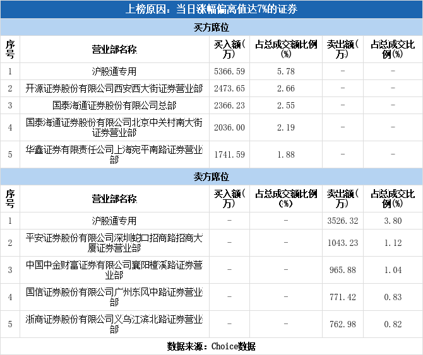Click buy amount 5366.59
Screen dimensions: 423x355
click(x=229, y=71)
